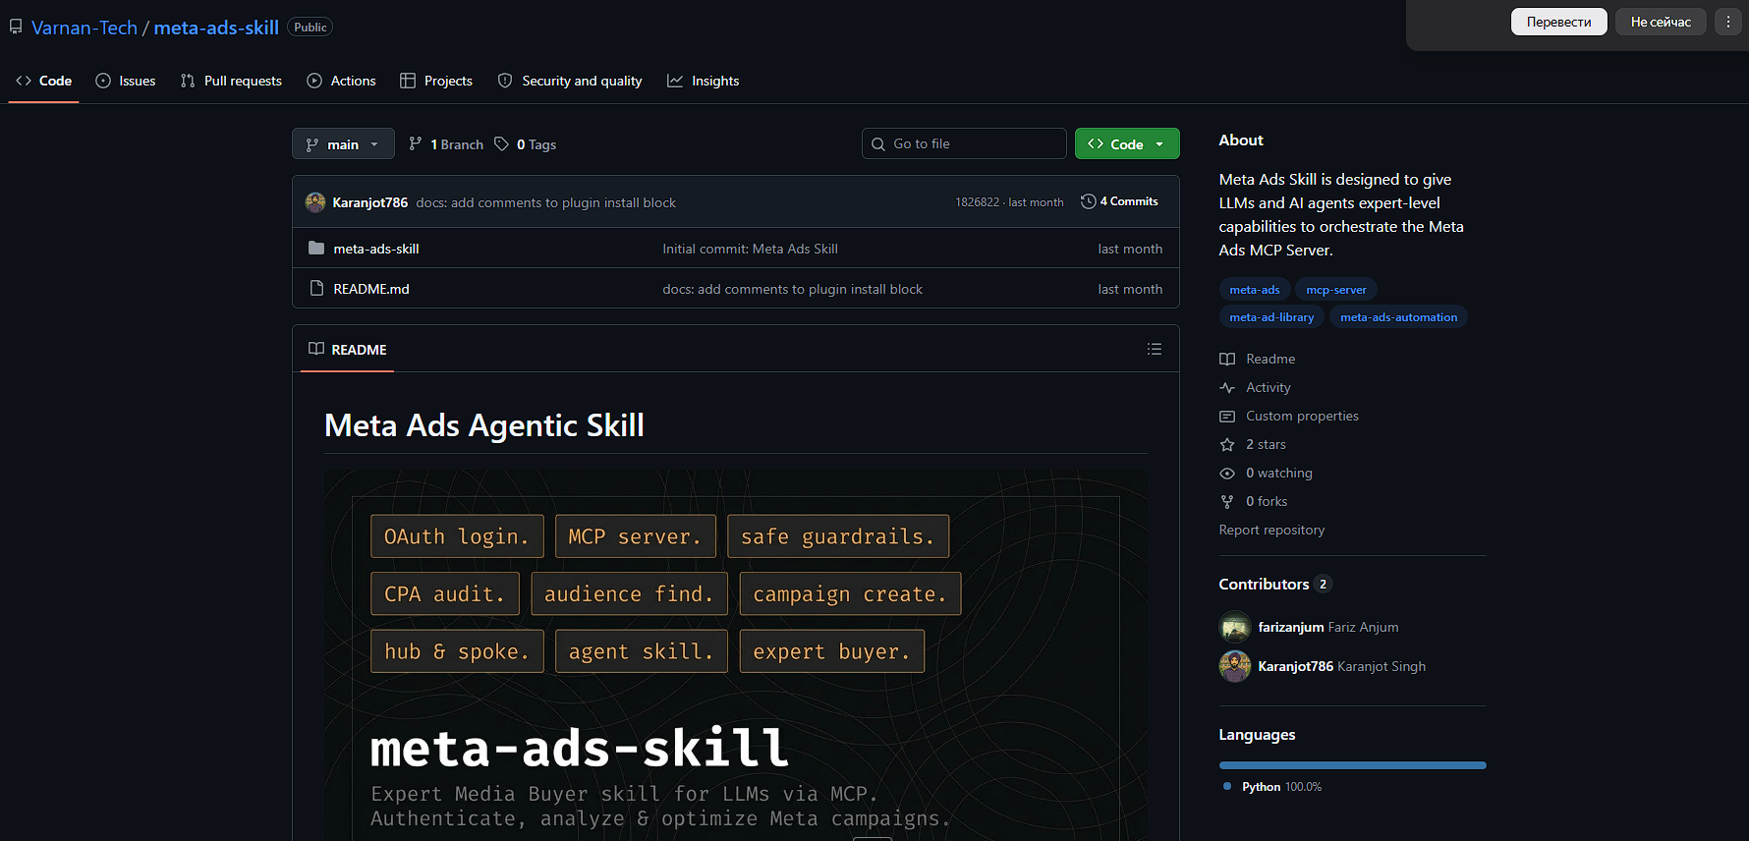Open the README outline list icon
This screenshot has width=1749, height=841.
tap(1155, 349)
